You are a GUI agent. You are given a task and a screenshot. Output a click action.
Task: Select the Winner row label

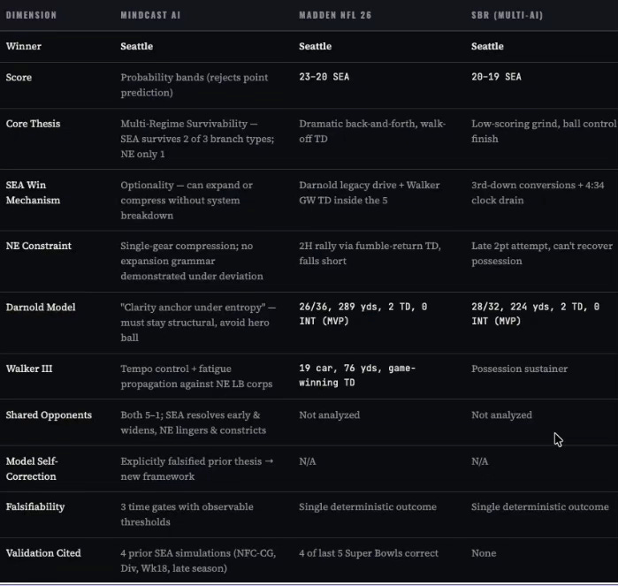coord(24,46)
